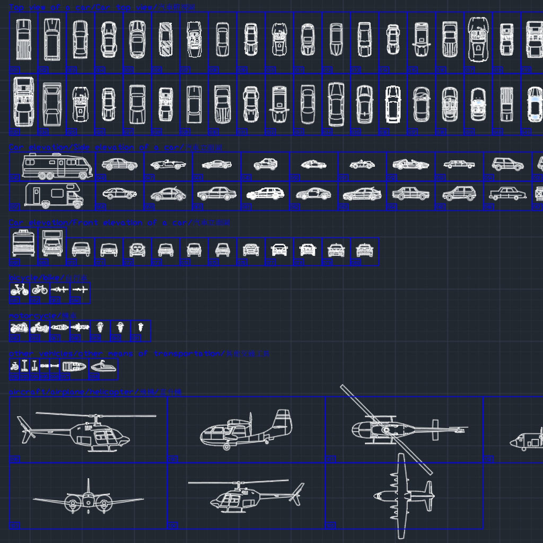Screen dimensions: 543x543
Task: Select the convertible sports car side view
Action: [169, 165]
